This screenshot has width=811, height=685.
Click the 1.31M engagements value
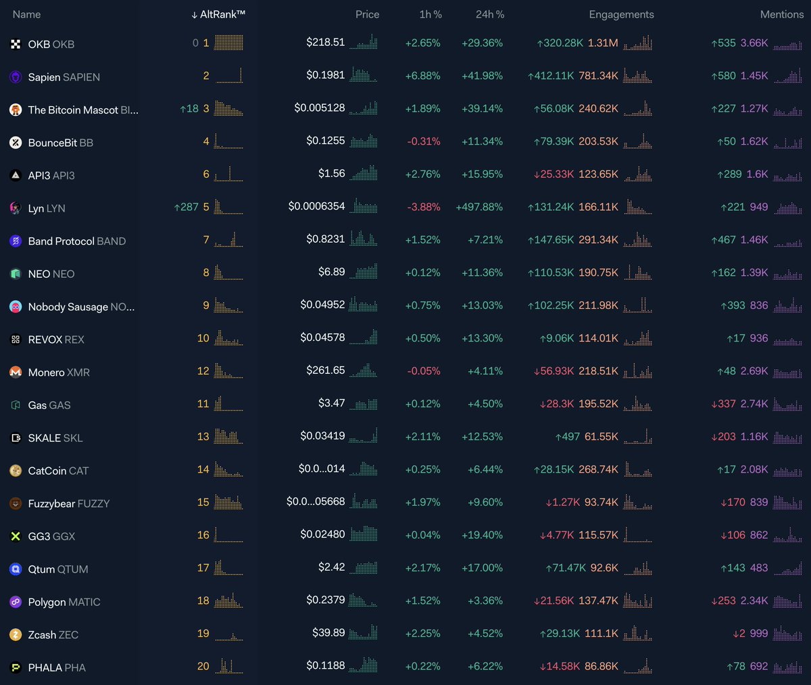click(603, 43)
